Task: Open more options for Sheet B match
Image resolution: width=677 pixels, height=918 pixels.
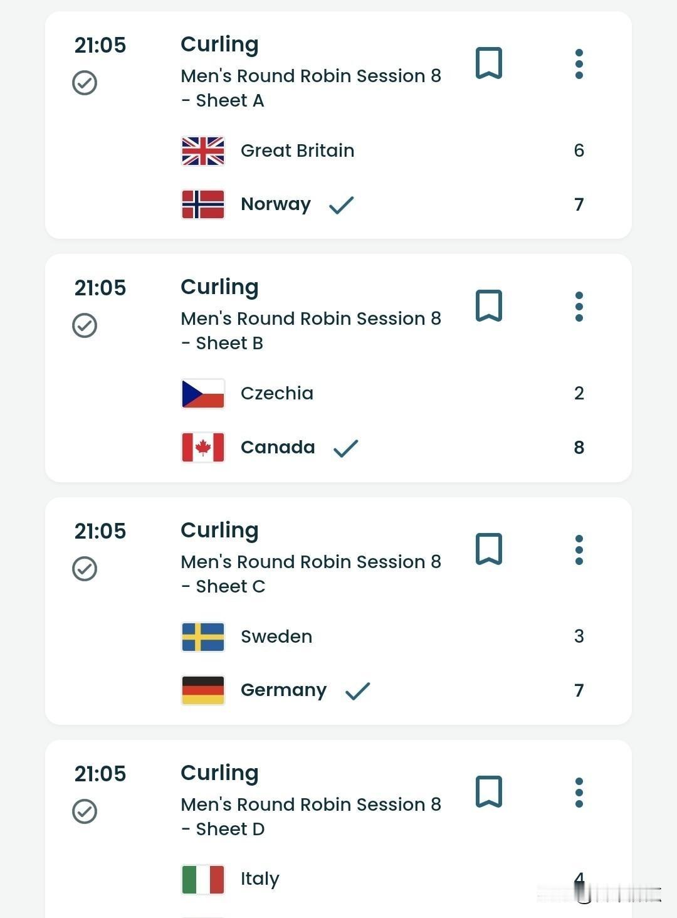Action: point(579,307)
